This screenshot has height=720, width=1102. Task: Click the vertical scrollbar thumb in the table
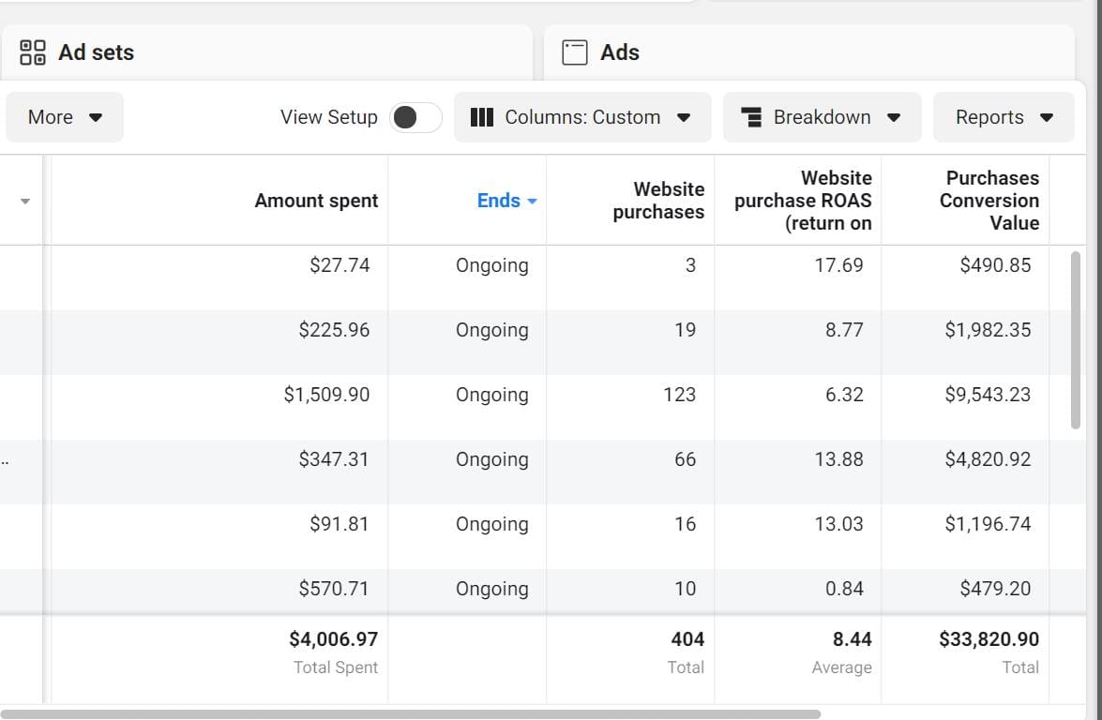[1076, 339]
